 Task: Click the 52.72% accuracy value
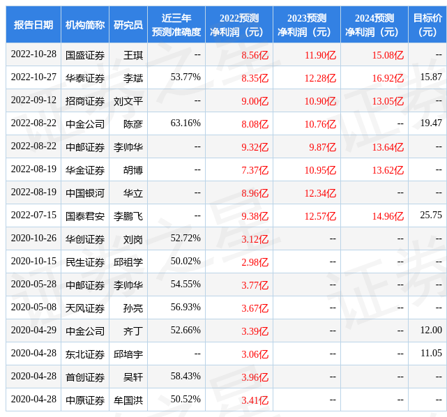(x=185, y=238)
